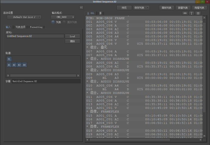Expand the 保存列表 dropdown arrow

(x=148, y=8)
